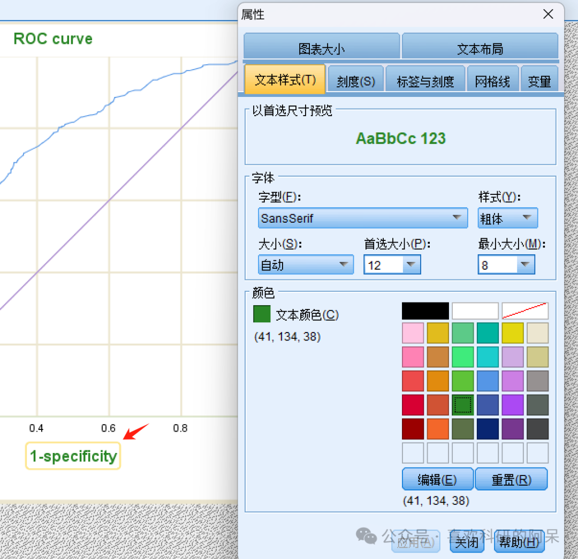Click the first empty custom color slot
Image resolution: width=578 pixels, height=559 pixels.
coord(413,452)
